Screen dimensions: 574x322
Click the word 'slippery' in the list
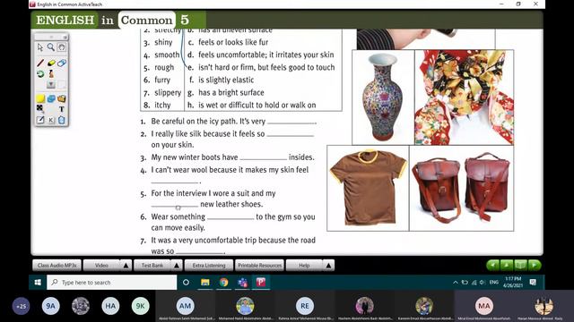point(168,93)
